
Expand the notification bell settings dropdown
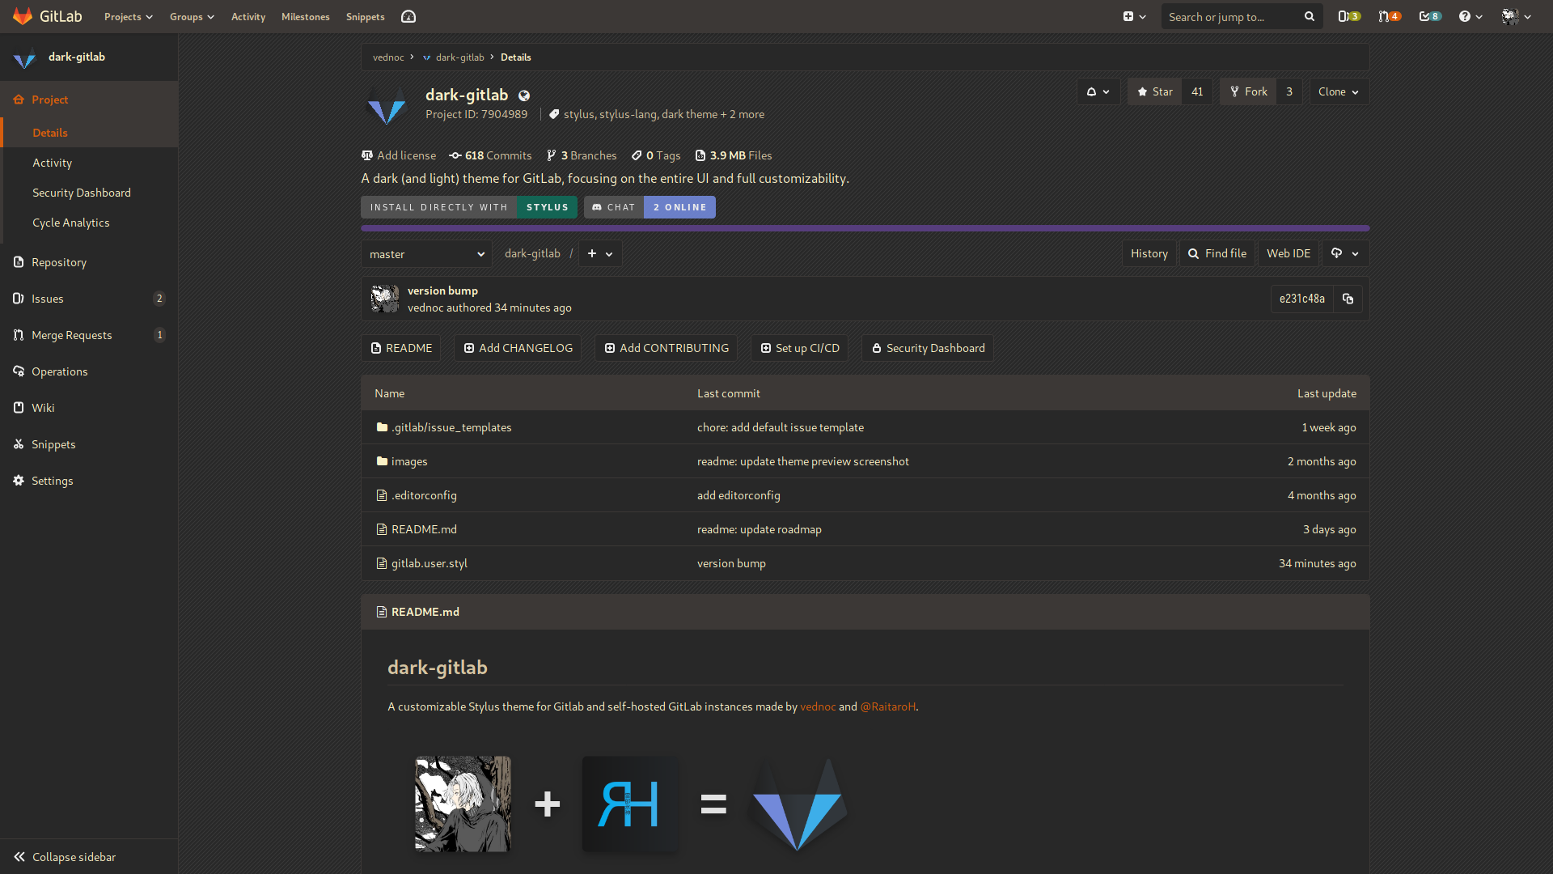[x=1098, y=91]
